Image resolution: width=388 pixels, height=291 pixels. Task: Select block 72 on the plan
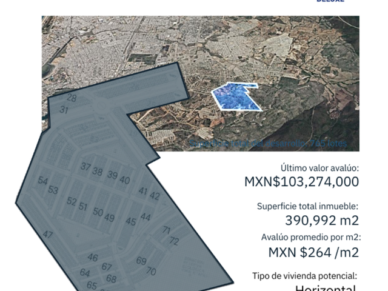[x=174, y=241]
